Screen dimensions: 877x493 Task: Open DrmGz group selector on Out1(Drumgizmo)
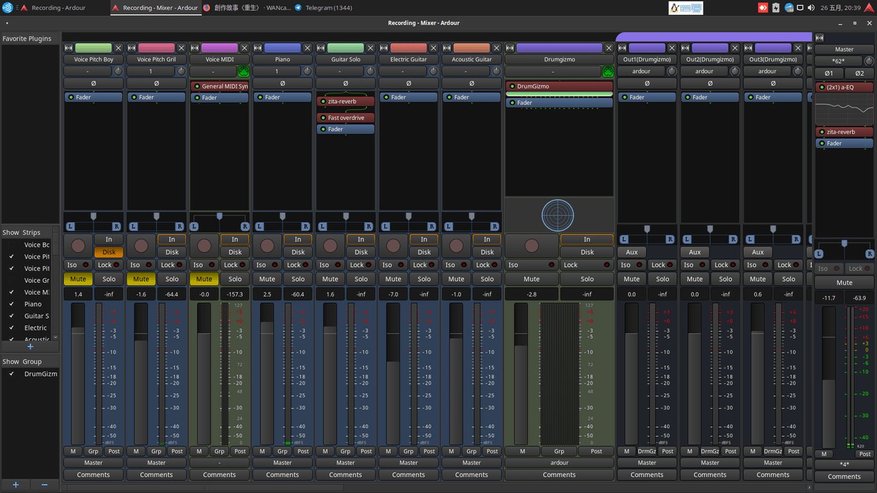click(647, 451)
